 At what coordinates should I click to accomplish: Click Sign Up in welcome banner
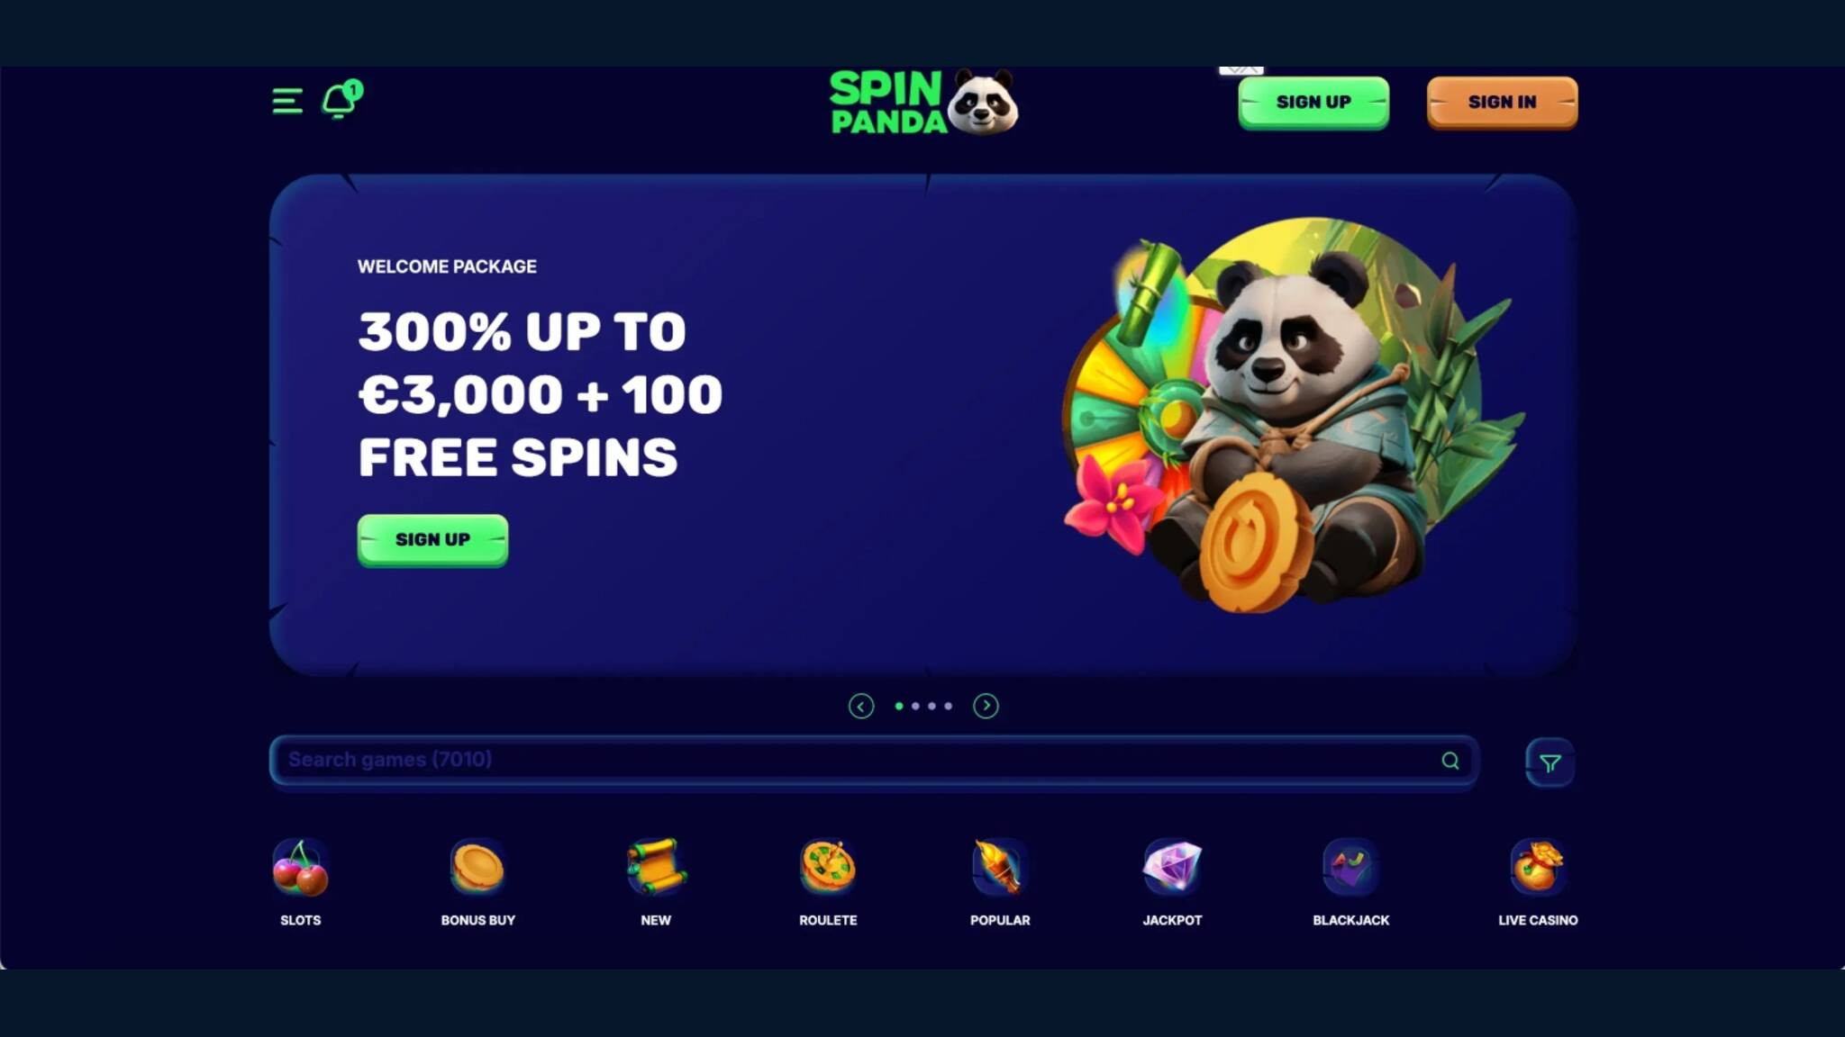pos(432,540)
